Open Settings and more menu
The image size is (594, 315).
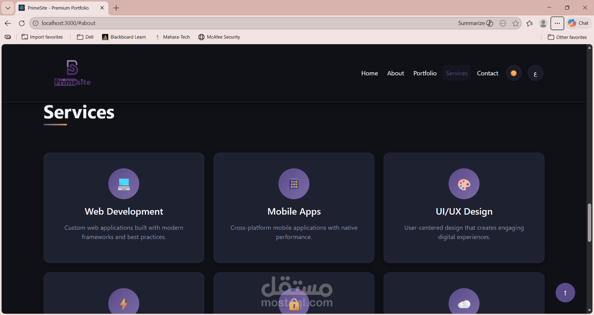[x=557, y=23]
